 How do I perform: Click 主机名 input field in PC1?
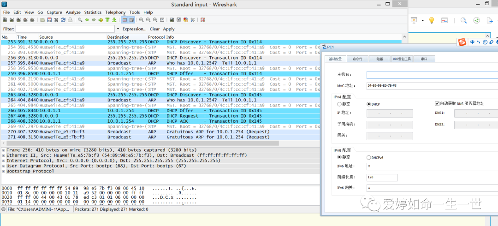[432, 75]
